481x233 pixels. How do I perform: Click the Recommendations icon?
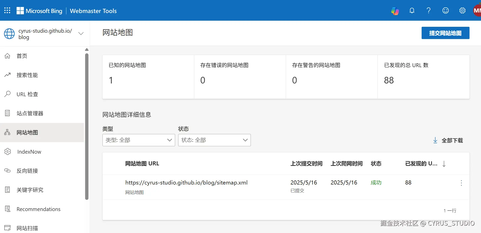point(8,209)
